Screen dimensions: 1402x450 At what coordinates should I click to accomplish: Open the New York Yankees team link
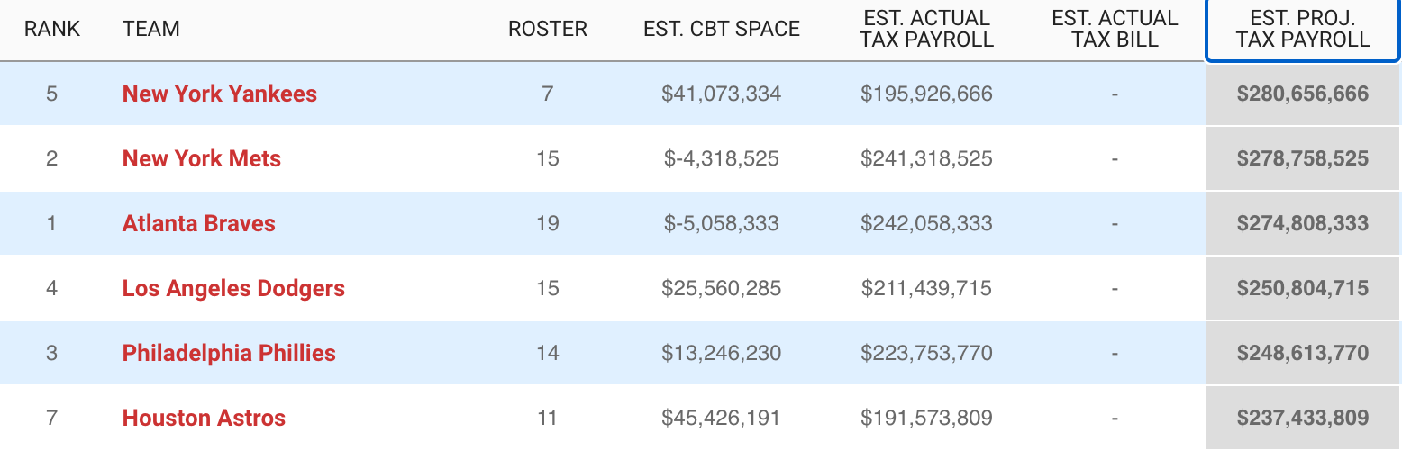(220, 94)
